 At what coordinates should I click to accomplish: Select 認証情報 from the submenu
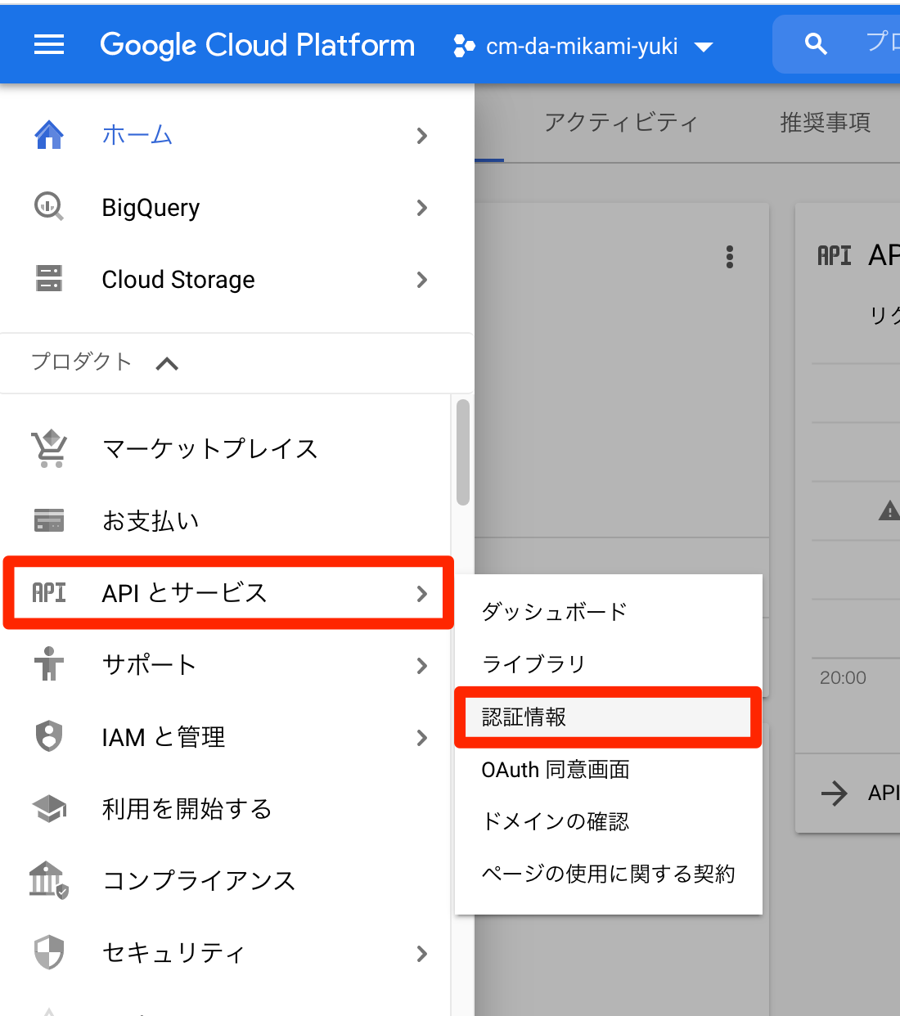click(x=606, y=717)
